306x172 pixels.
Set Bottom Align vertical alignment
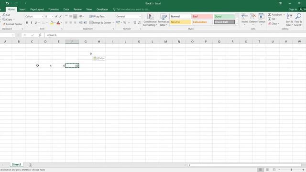click(x=75, y=16)
